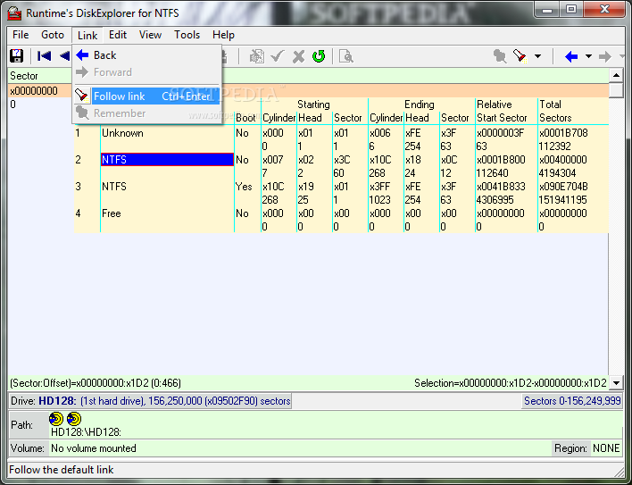The height and width of the screenshot is (485, 632).
Task: Click the grey Forward arrow in toolbar
Action: pos(605,56)
